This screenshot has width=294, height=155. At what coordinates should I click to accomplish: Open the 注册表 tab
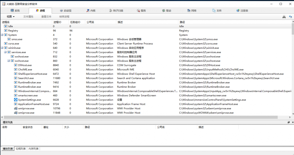click(242, 11)
